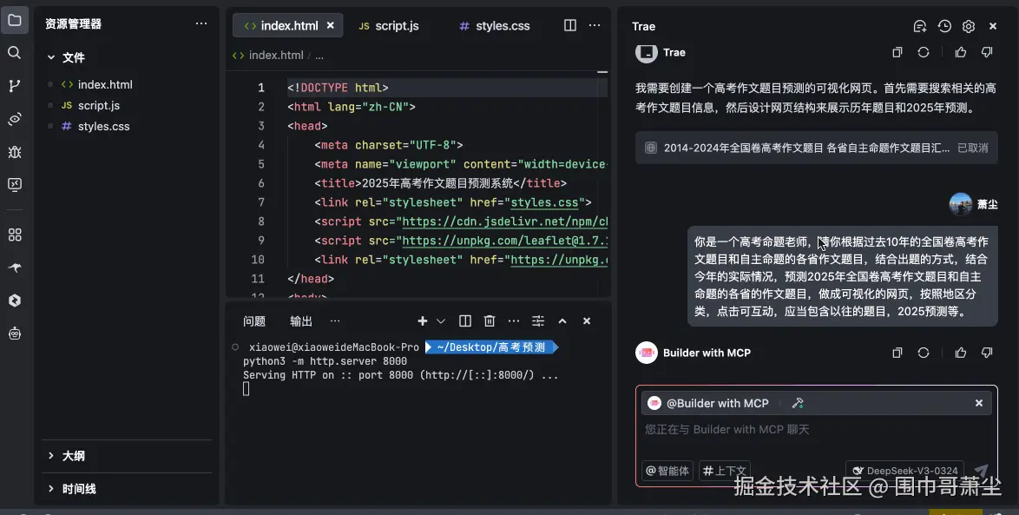Click the @智能体 agent button
This screenshot has width=1019, height=515.
tap(667, 470)
